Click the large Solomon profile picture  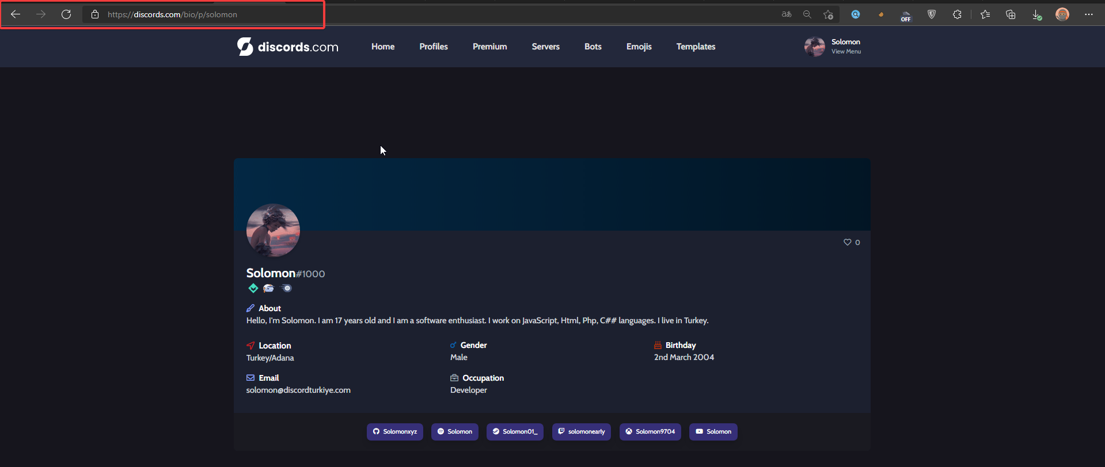point(273,230)
